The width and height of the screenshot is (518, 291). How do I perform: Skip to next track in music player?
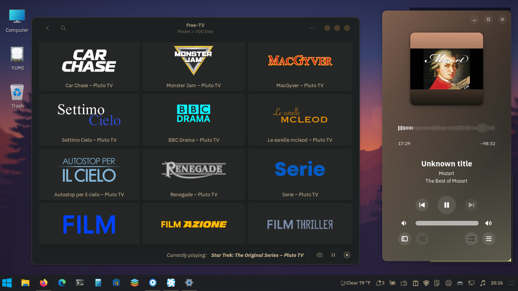click(471, 205)
